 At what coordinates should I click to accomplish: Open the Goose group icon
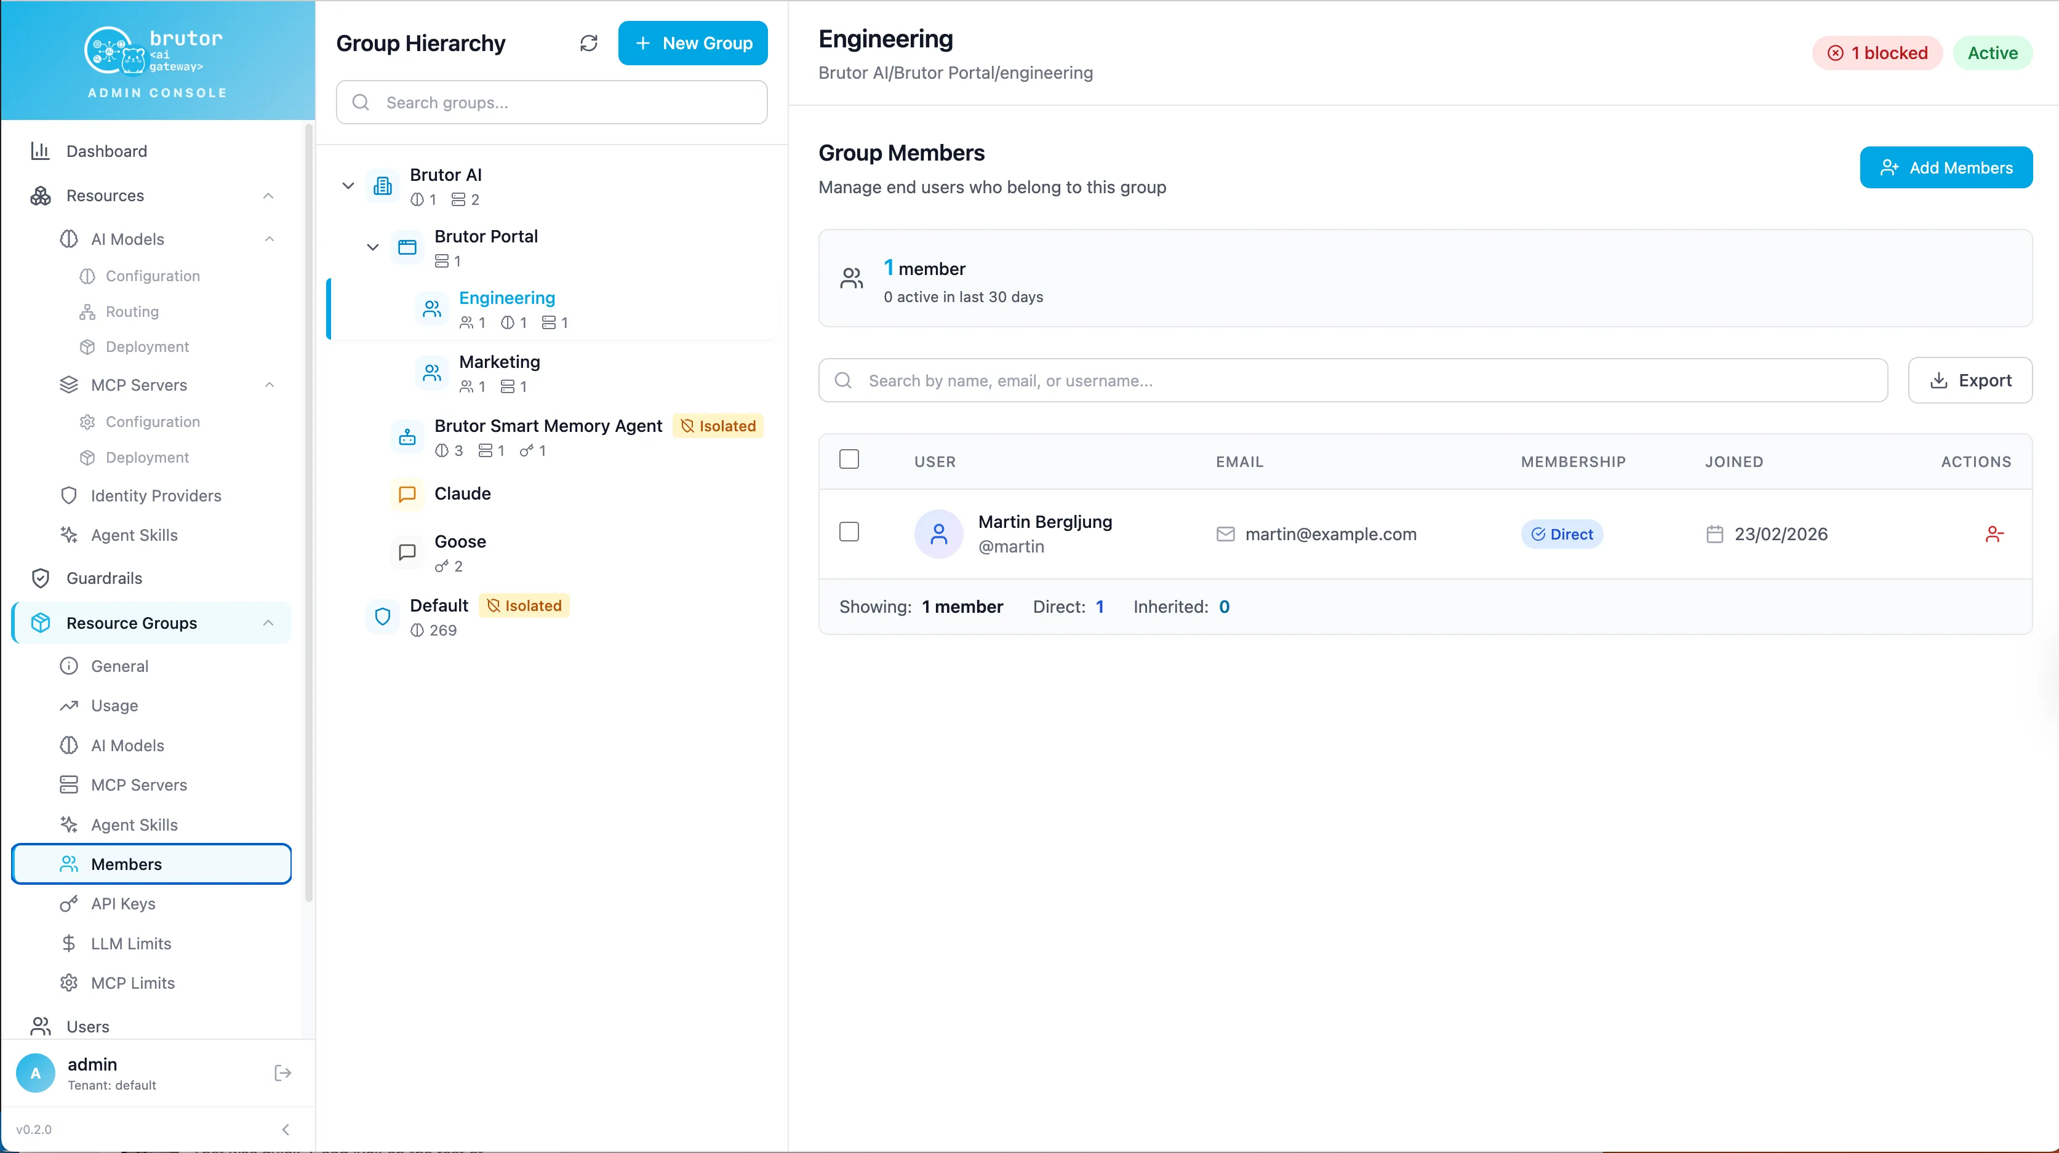(x=407, y=552)
